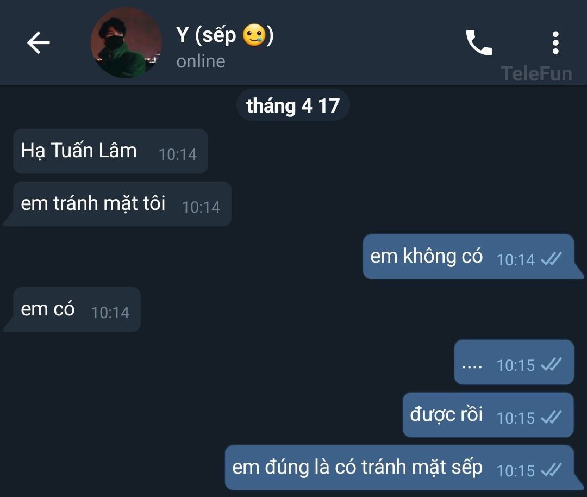
Task: Select the sent message được rồi
Action: click(x=488, y=415)
